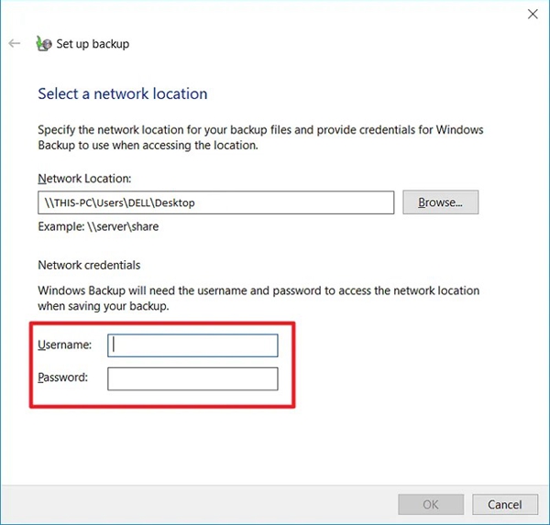Click the Network Location: label
The height and width of the screenshot is (525, 550).
point(84,179)
